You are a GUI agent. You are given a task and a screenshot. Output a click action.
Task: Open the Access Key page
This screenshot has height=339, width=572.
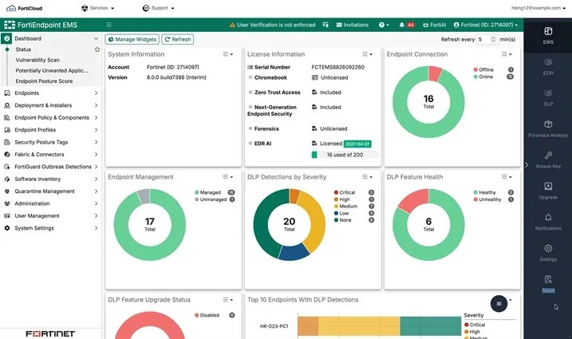click(x=548, y=160)
